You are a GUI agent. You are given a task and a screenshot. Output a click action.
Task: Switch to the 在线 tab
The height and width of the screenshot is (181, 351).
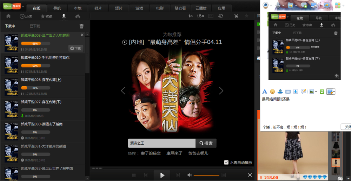[37, 8]
